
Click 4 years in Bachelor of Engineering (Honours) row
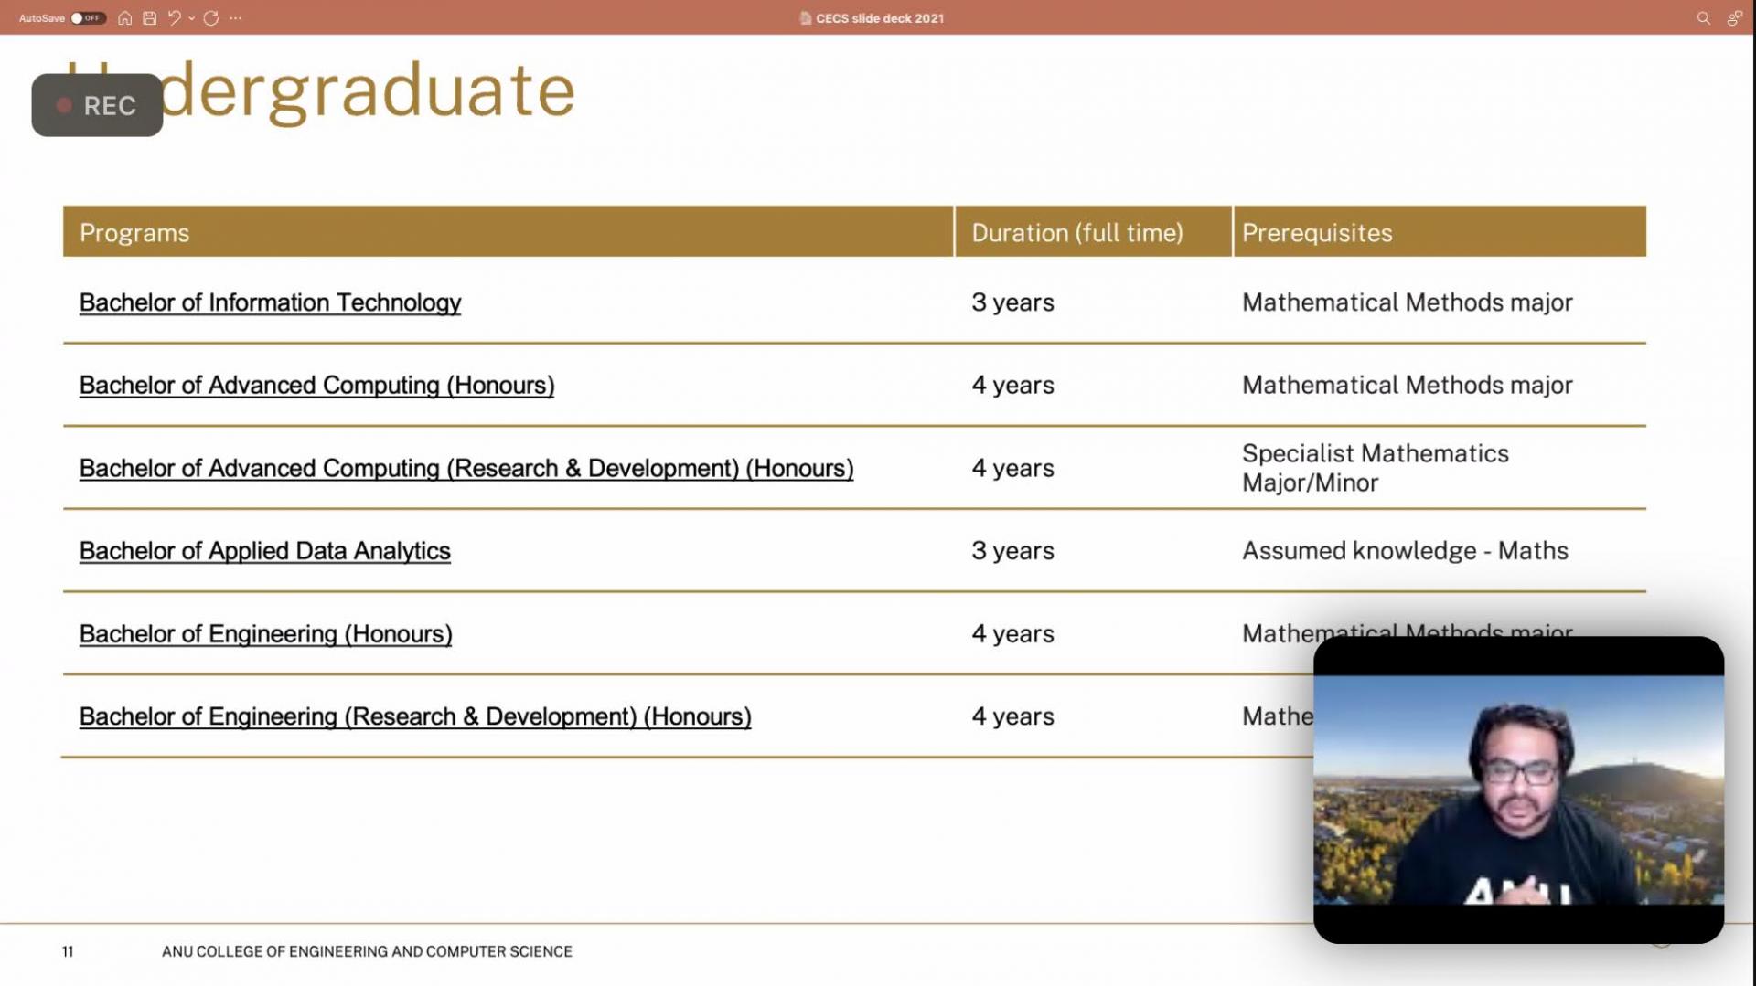tap(1012, 634)
